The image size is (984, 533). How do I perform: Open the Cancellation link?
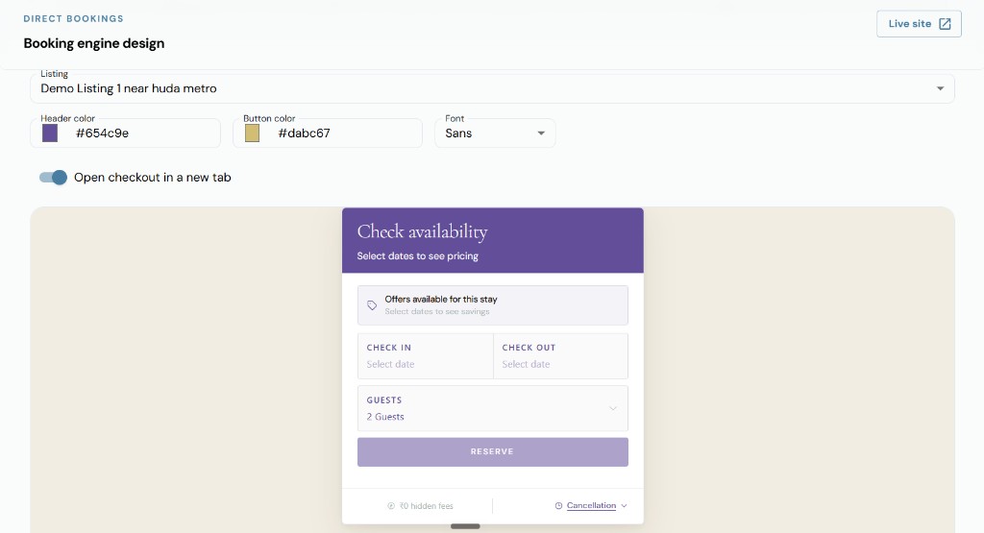pos(591,505)
